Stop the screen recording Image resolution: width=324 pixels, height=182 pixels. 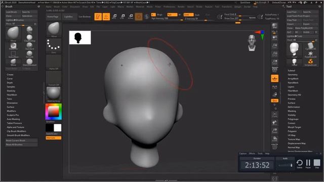coord(317,163)
